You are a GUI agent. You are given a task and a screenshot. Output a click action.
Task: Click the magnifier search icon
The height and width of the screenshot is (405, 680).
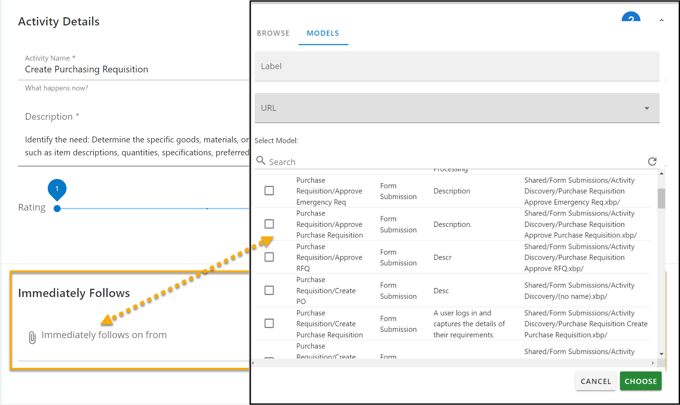pos(261,160)
